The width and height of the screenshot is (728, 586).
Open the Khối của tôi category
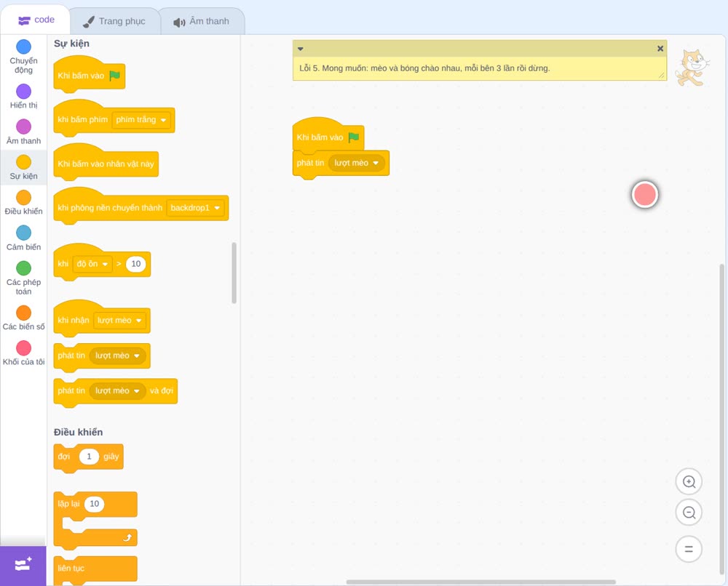(24, 354)
